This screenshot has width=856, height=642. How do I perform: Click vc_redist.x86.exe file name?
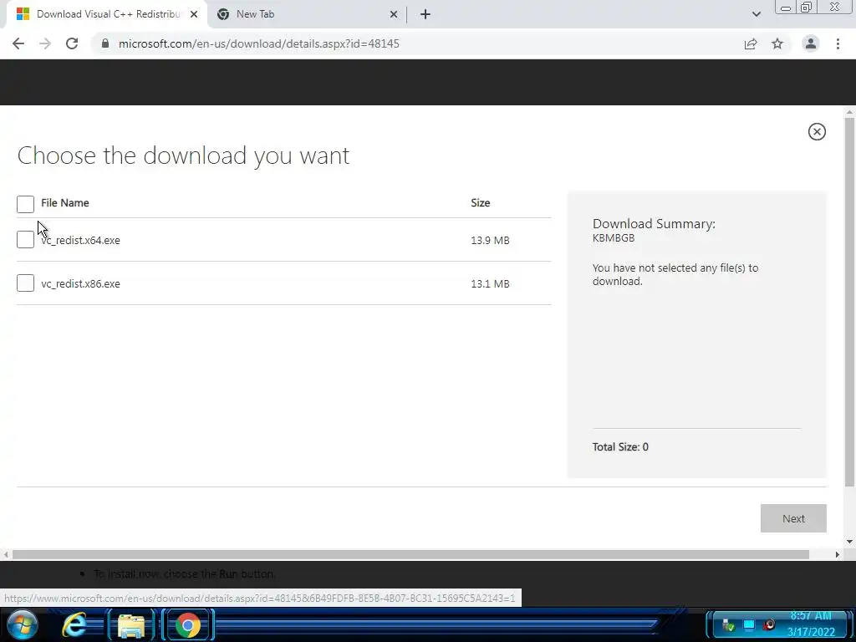[80, 284]
